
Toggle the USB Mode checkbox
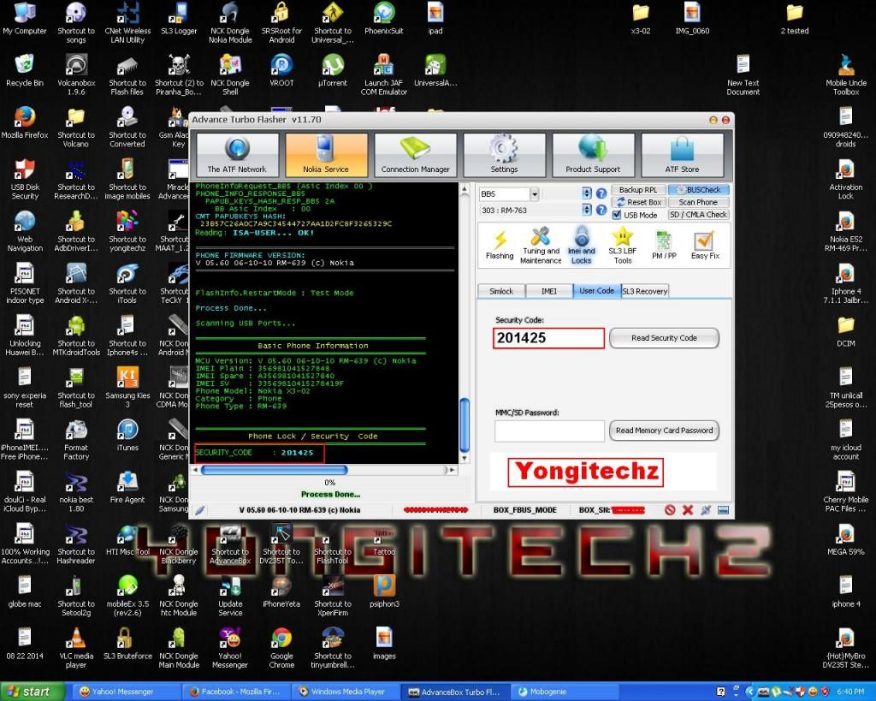click(618, 215)
